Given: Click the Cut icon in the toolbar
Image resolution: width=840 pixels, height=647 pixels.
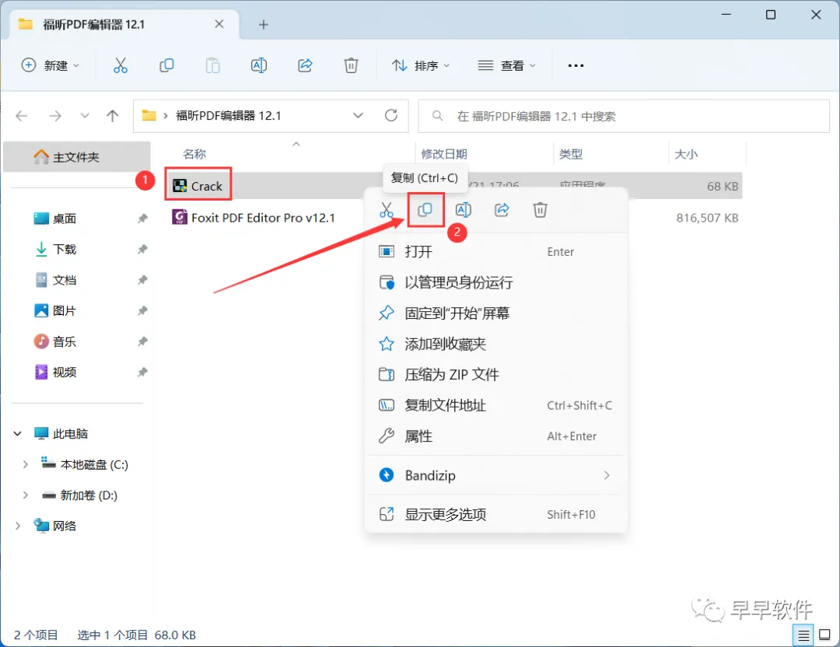Looking at the screenshot, I should pos(121,65).
